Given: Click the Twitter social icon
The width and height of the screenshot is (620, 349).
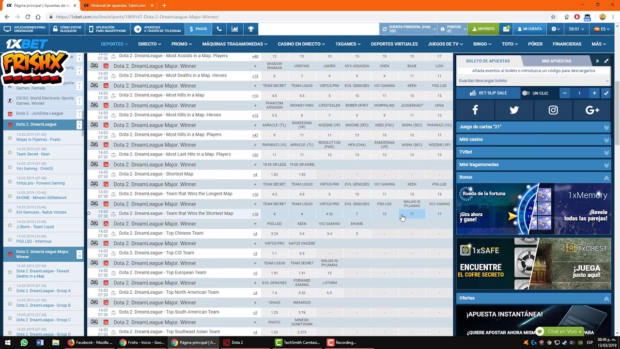Looking at the screenshot, I should [514, 111].
